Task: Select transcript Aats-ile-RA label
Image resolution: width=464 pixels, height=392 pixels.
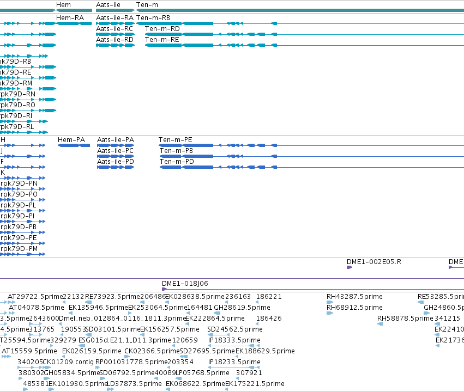Action: coord(115,18)
